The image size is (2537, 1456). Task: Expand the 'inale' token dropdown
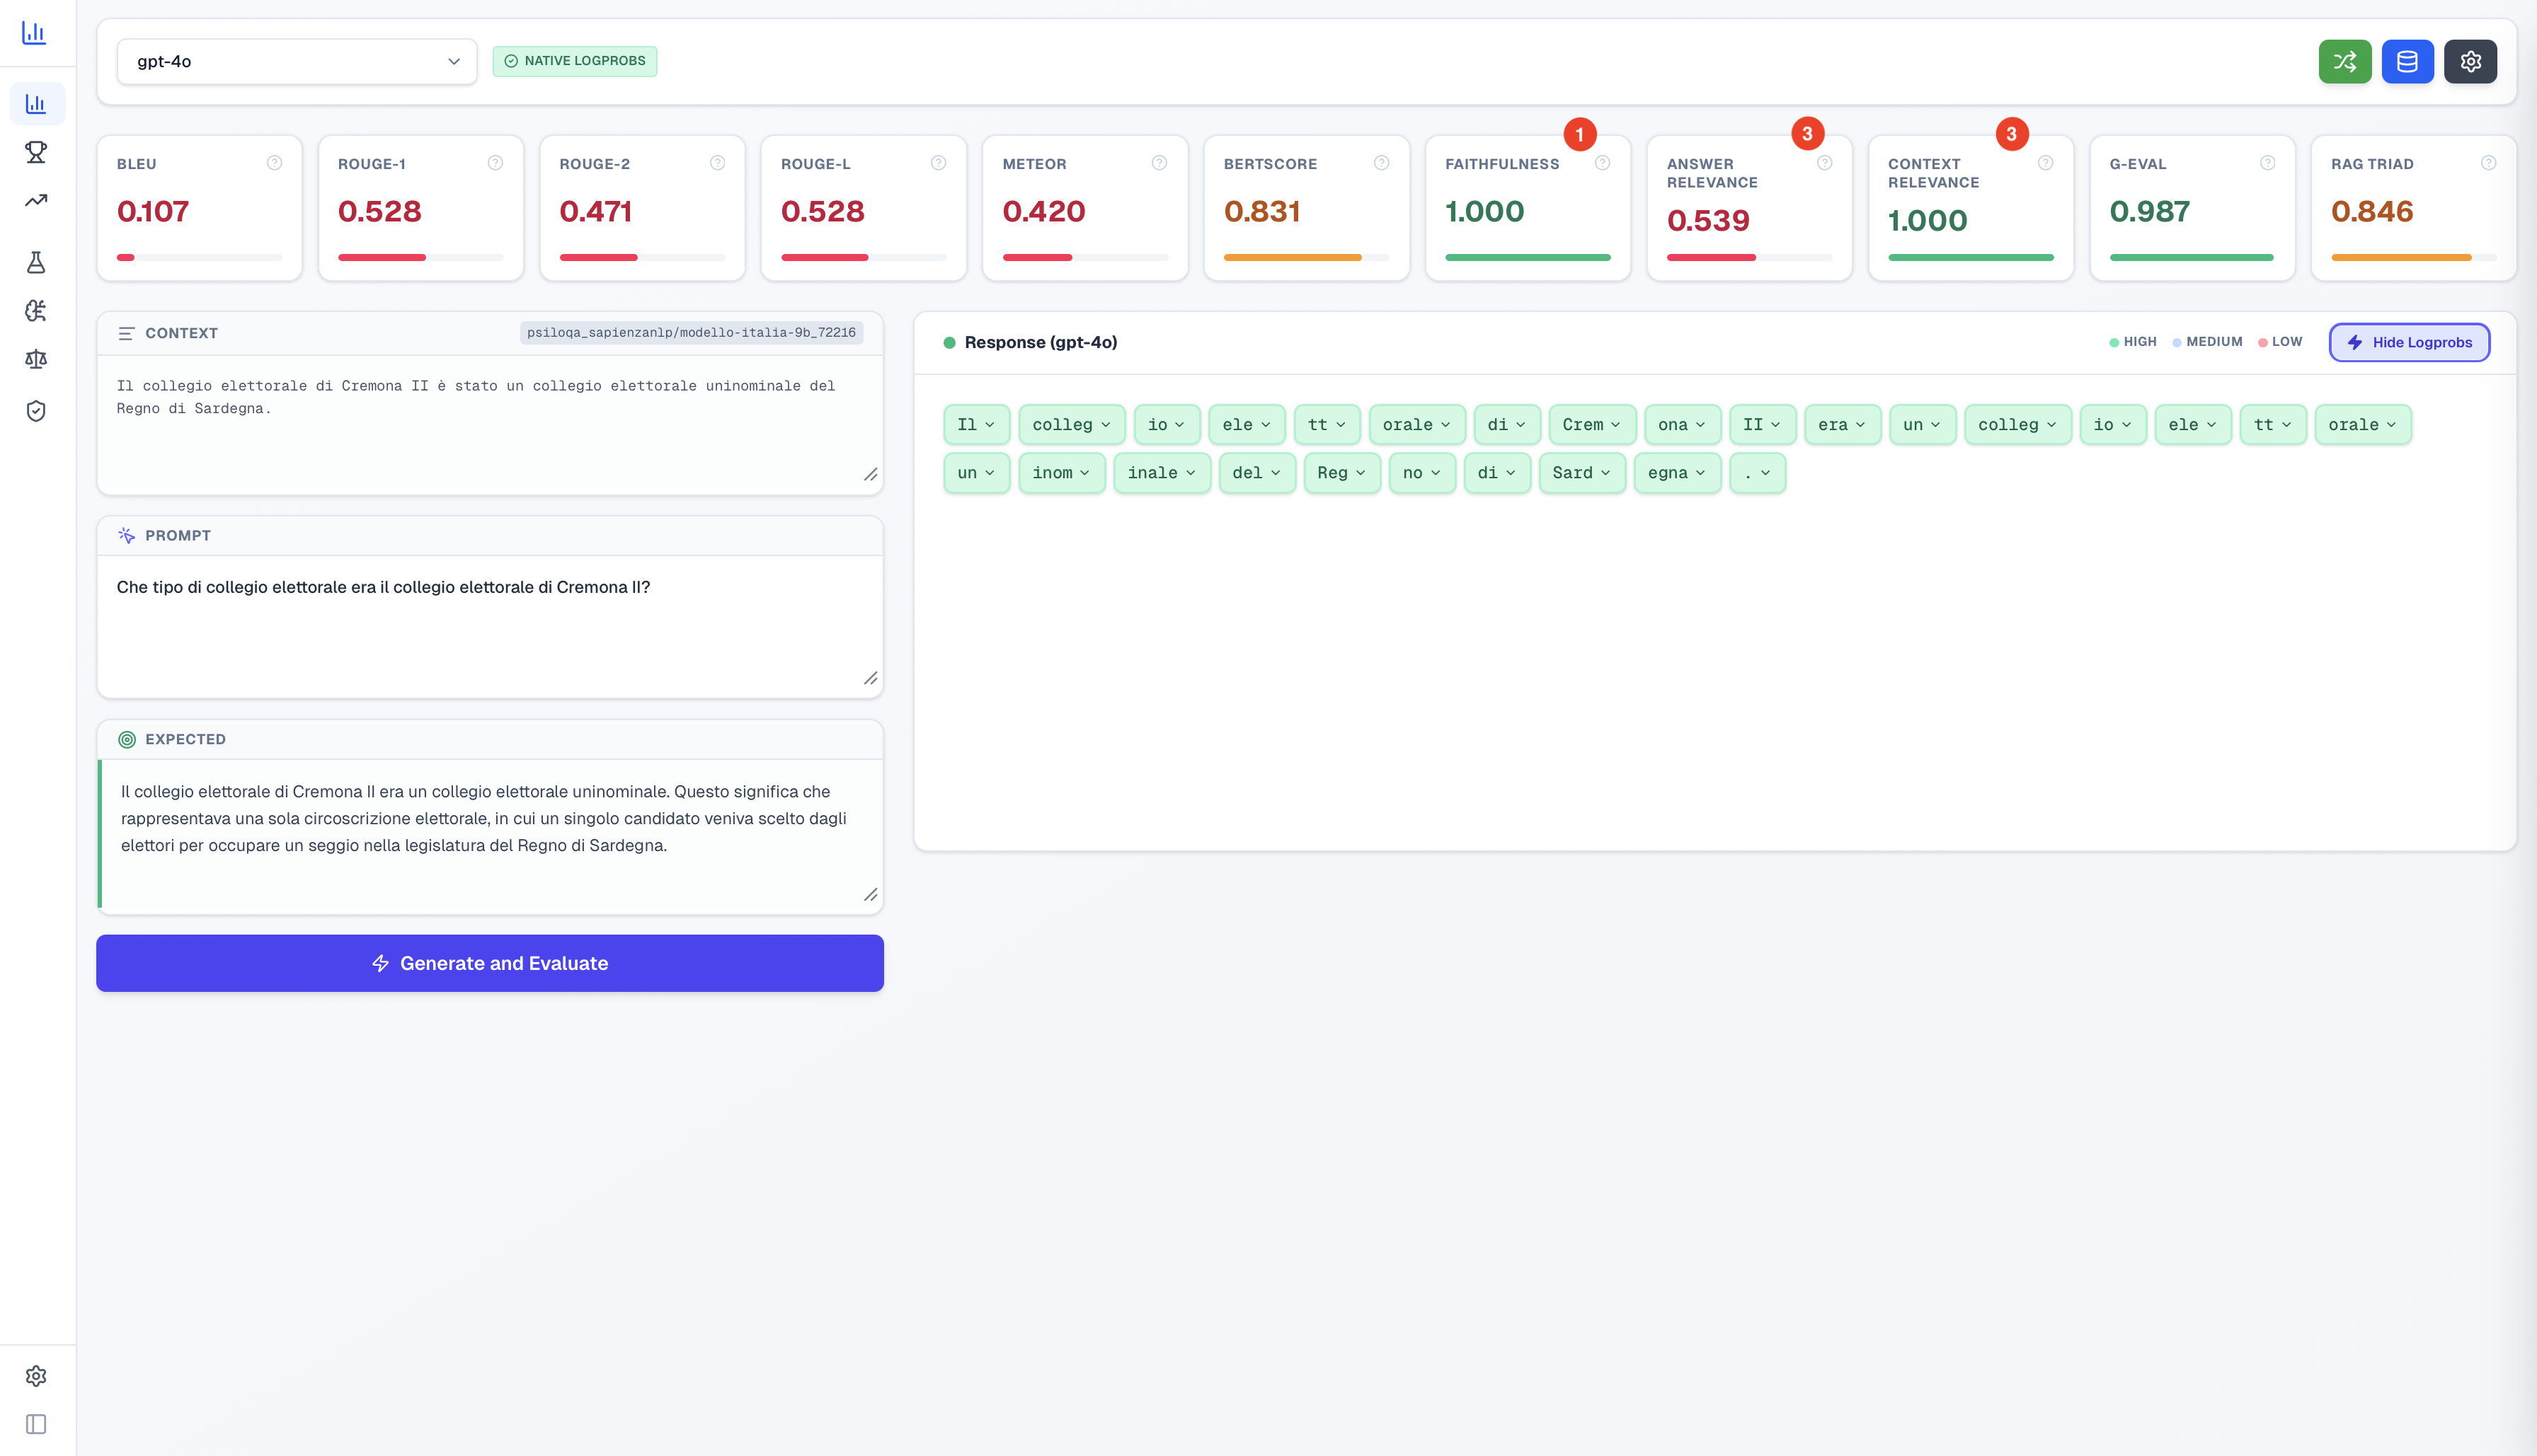coord(1162,472)
